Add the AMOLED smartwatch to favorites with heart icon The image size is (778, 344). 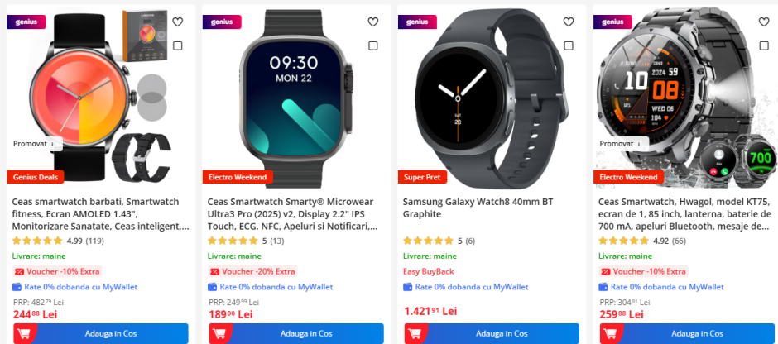coord(178,21)
